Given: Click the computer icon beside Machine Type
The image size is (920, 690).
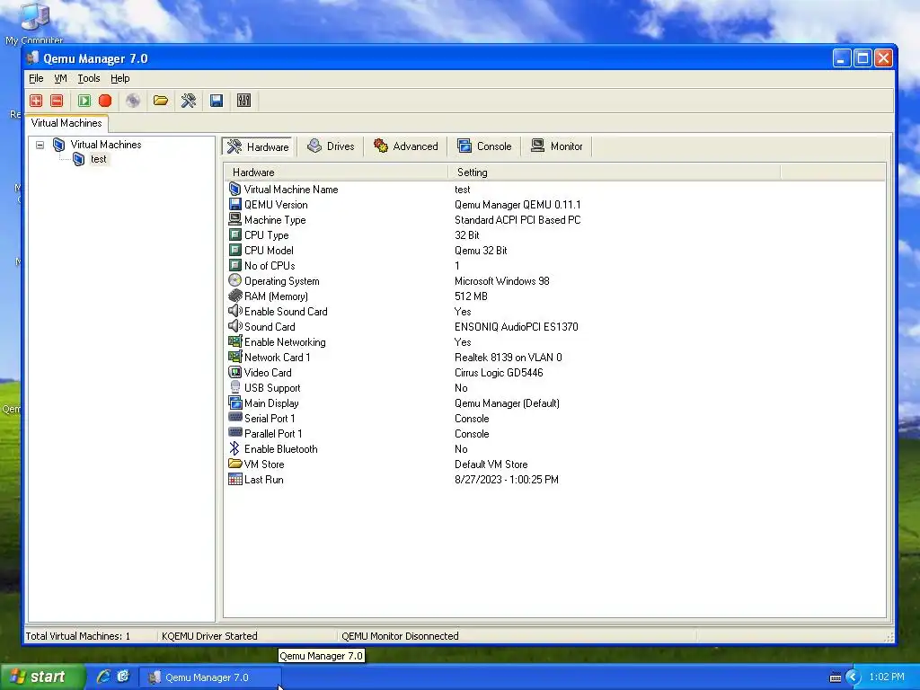Looking at the screenshot, I should click(234, 219).
